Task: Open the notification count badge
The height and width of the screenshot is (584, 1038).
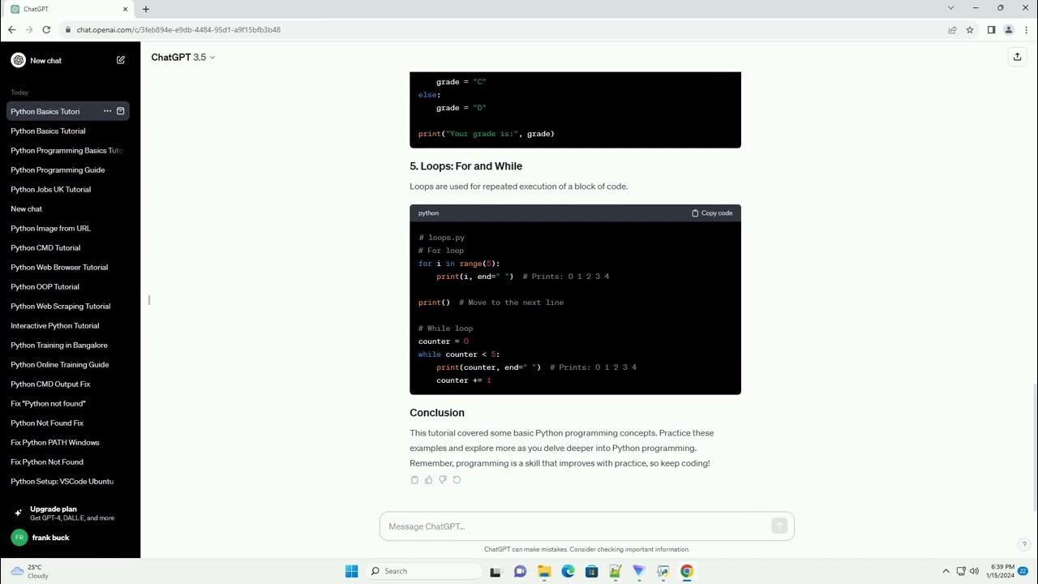Action: pyautogui.click(x=1023, y=571)
